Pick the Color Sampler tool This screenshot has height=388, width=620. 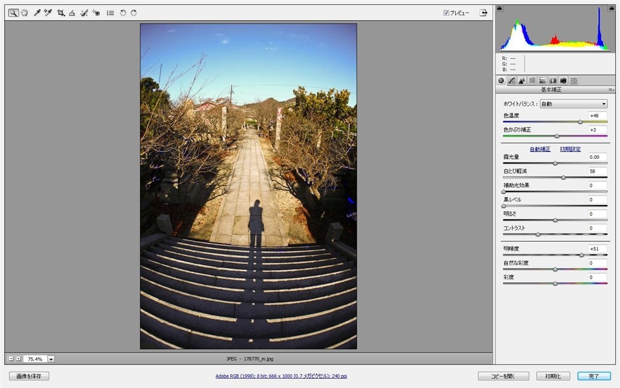(x=48, y=13)
